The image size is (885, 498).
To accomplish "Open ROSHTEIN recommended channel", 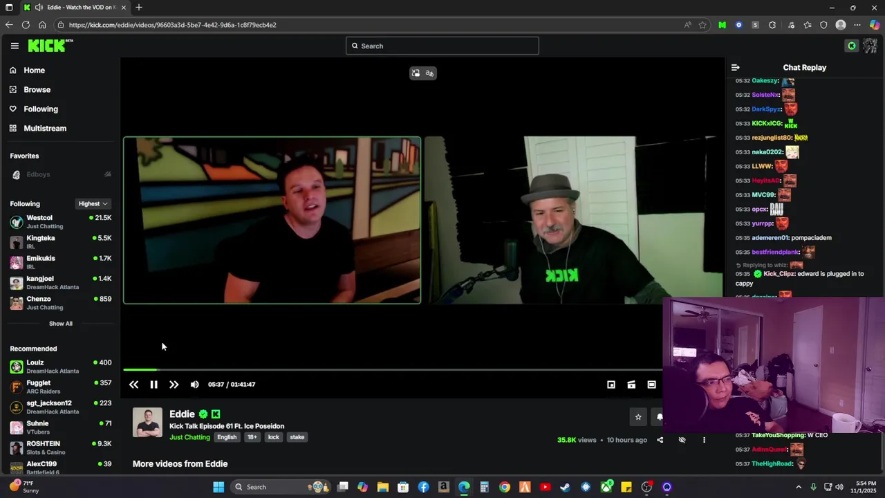I will [x=60, y=448].
